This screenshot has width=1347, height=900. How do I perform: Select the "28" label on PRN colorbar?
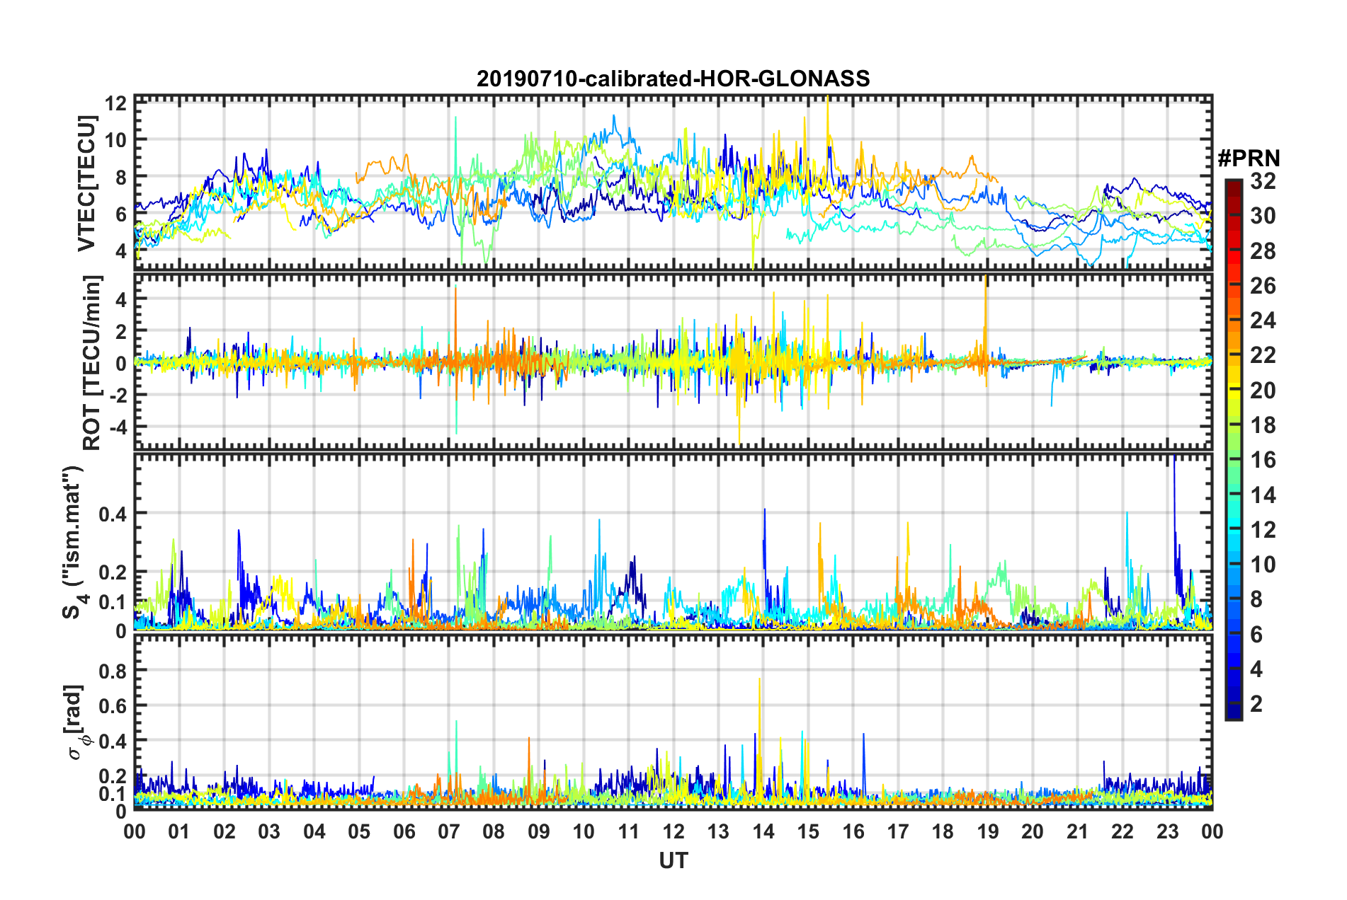pyautogui.click(x=1263, y=251)
